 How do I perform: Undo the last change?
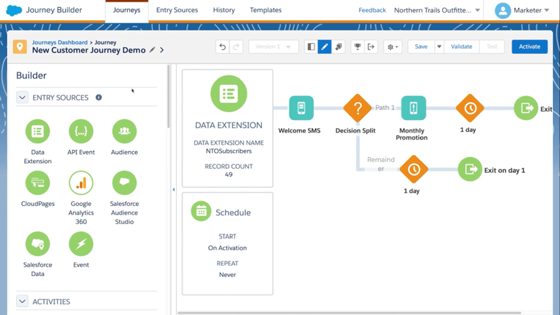(222, 47)
